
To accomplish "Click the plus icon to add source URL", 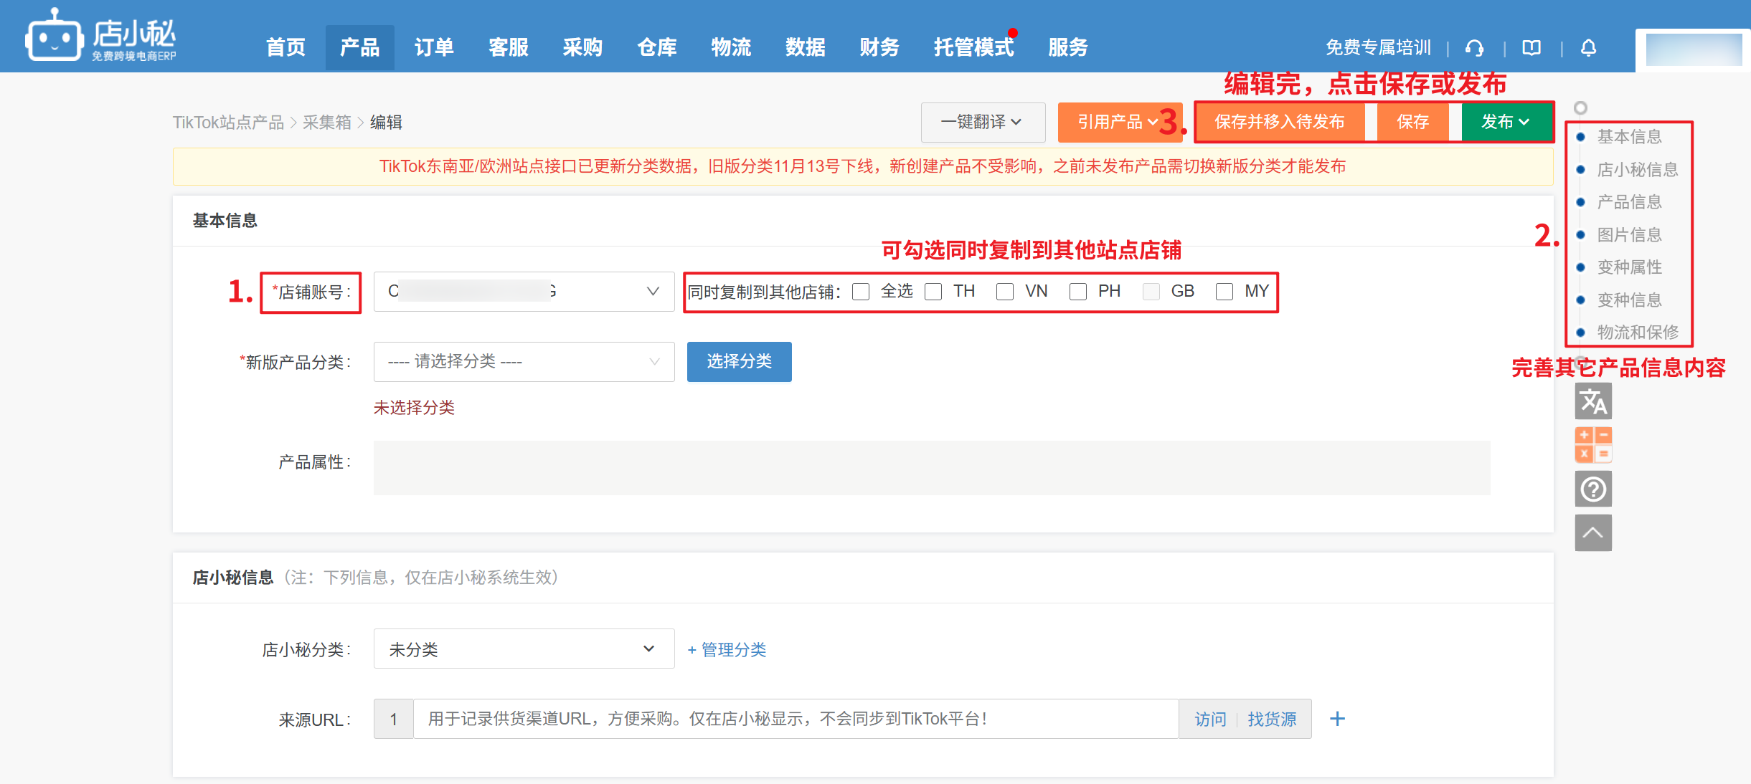I will point(1337,719).
